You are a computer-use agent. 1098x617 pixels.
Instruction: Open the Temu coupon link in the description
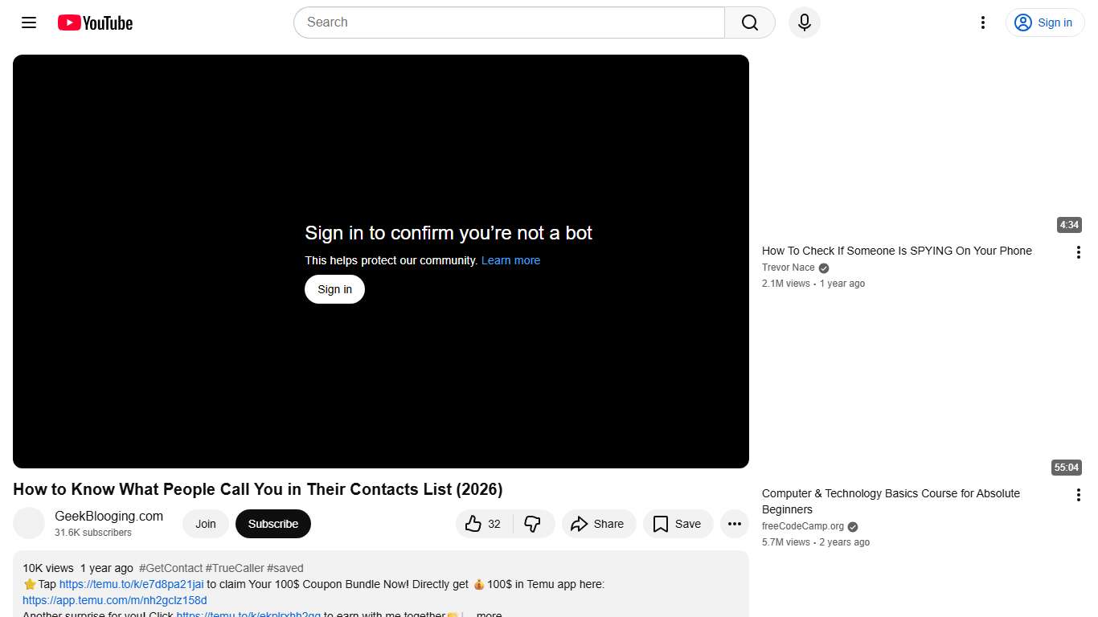click(132, 584)
